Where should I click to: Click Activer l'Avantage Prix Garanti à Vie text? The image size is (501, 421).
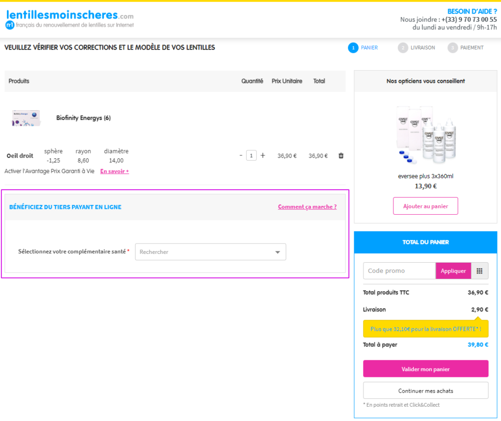point(49,171)
